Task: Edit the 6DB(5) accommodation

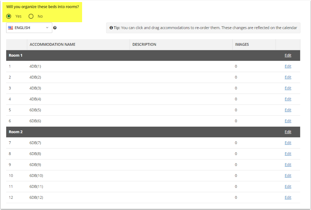Action: [x=288, y=110]
